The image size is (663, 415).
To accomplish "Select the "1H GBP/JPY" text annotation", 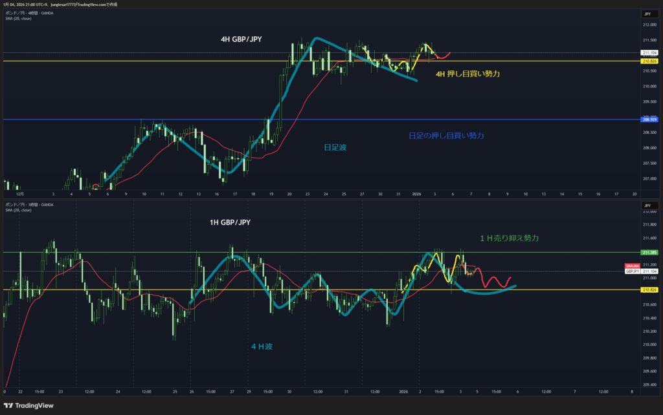I will 229,222.
